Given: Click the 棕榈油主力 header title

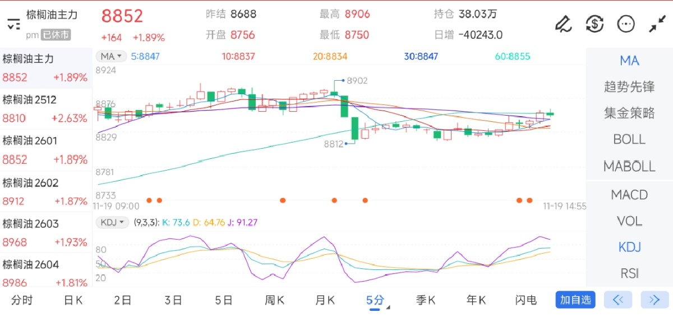Looking at the screenshot, I should click(x=52, y=15).
